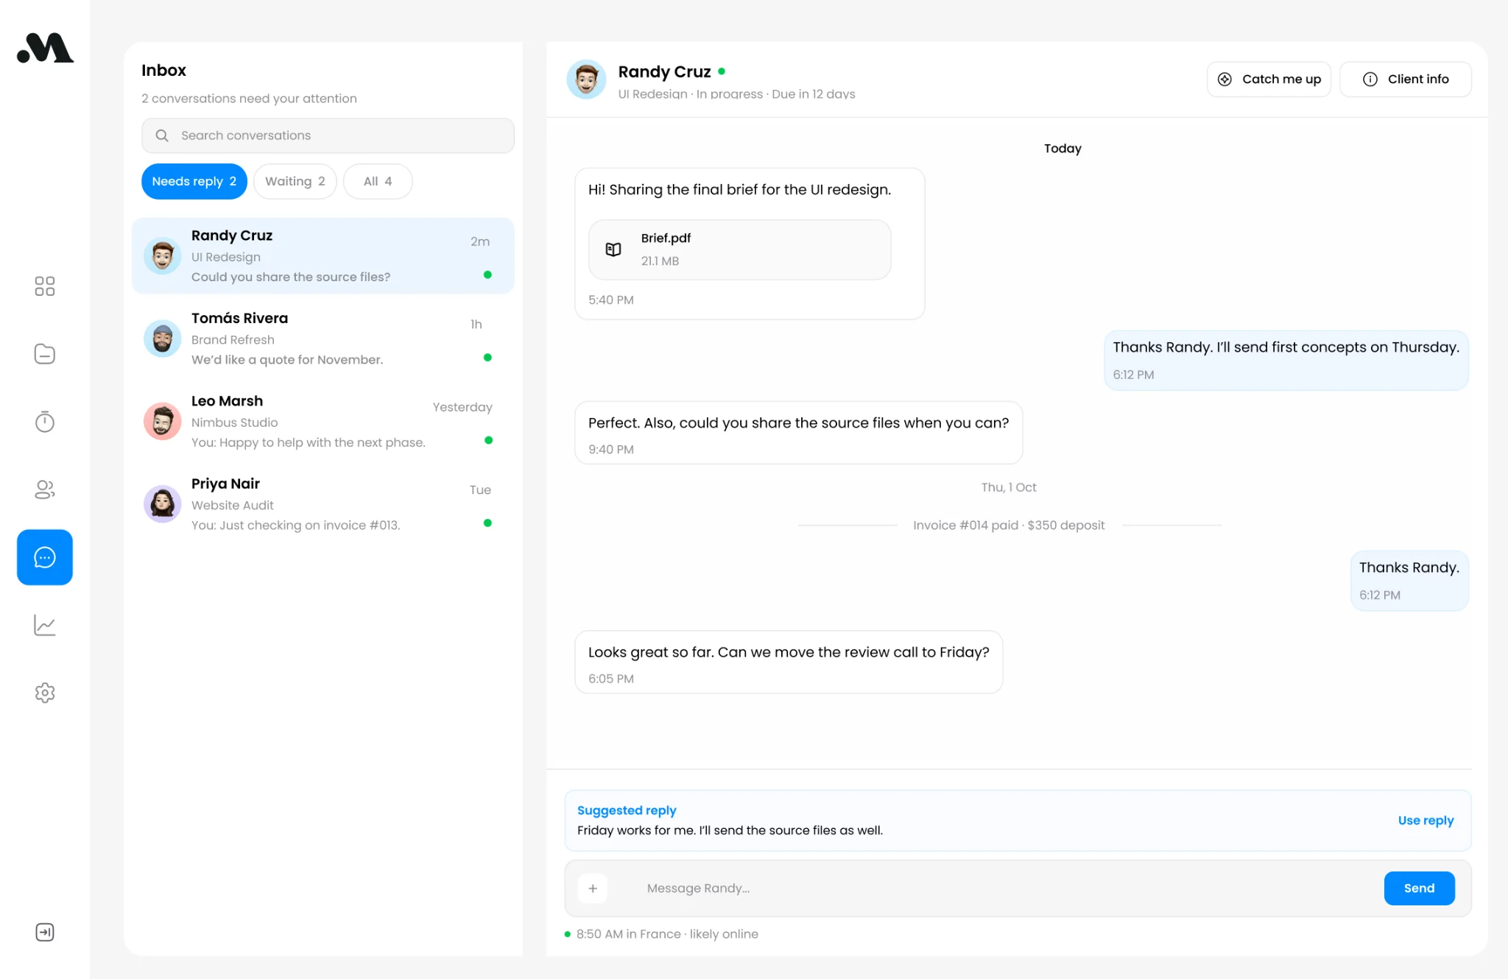Click the app logo in top-left corner
The height and width of the screenshot is (979, 1508).
[45, 48]
